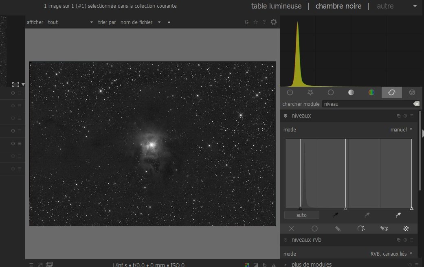Viewport: 424px width, 267px height.
Task: Reverse sort order with the triangle arrow
Action: (x=169, y=22)
